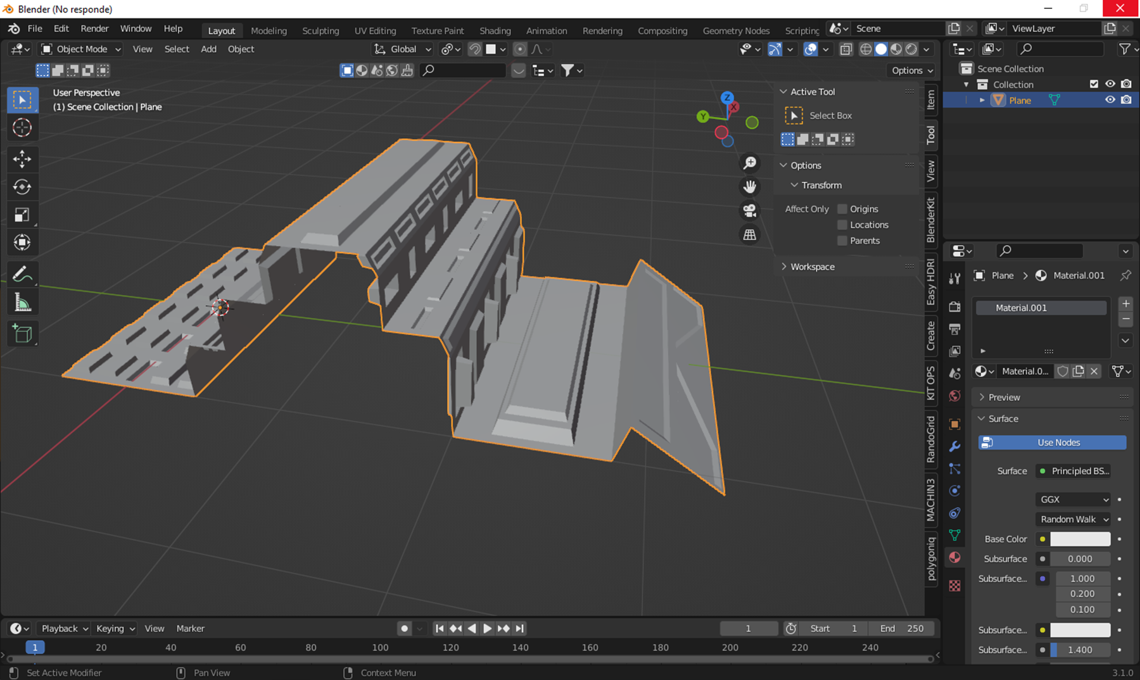Open Random Walk subsurface method dropdown
Viewport: 1140px width, 680px height.
[x=1073, y=519]
